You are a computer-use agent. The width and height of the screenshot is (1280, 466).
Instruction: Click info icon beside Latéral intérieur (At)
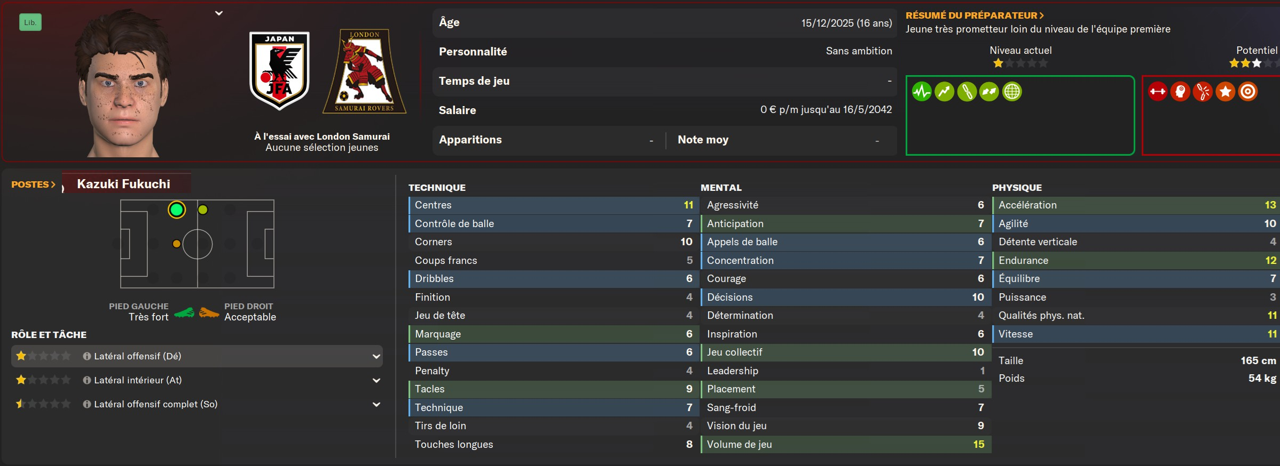click(87, 380)
